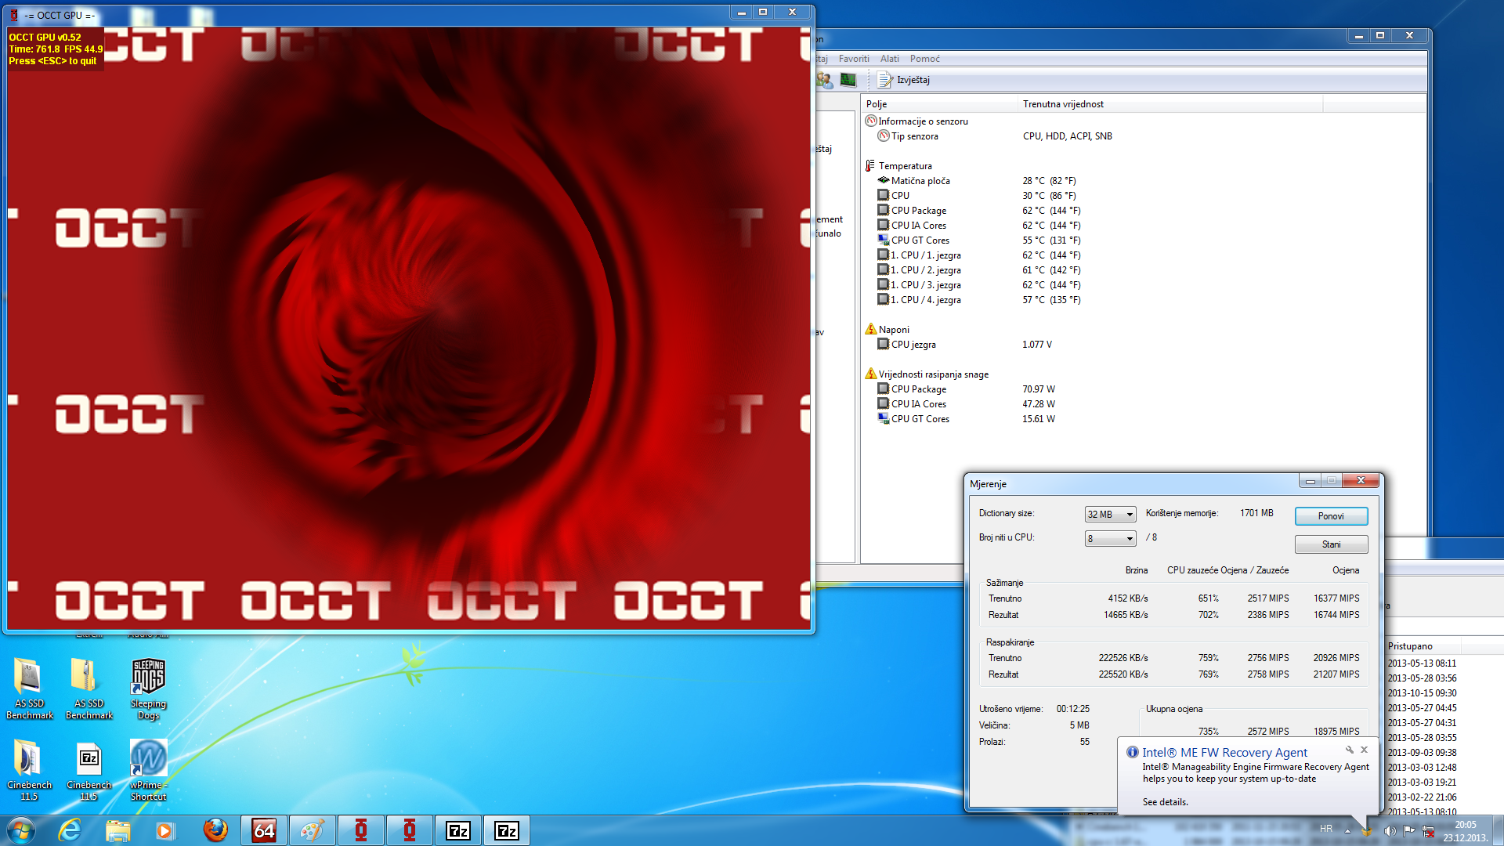Open the Pomoć menu
This screenshot has height=846, width=1504.
[925, 59]
